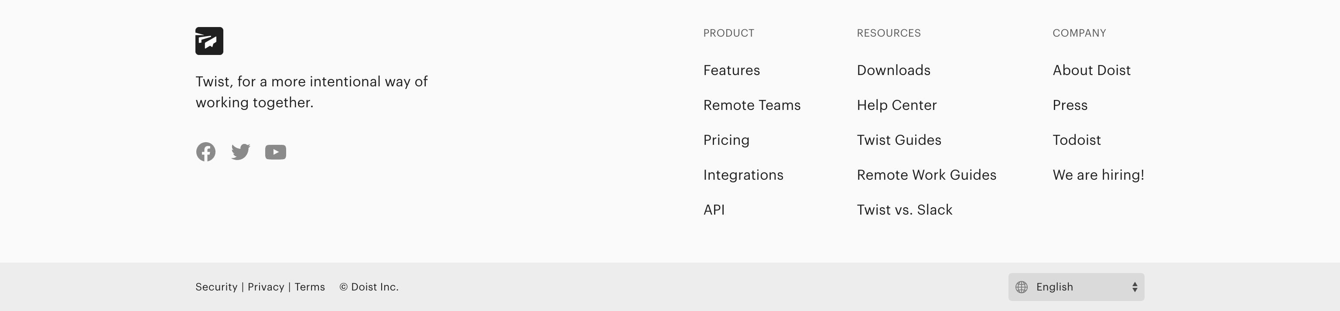Open Remote Work Guides
The image size is (1340, 311).
tap(927, 175)
